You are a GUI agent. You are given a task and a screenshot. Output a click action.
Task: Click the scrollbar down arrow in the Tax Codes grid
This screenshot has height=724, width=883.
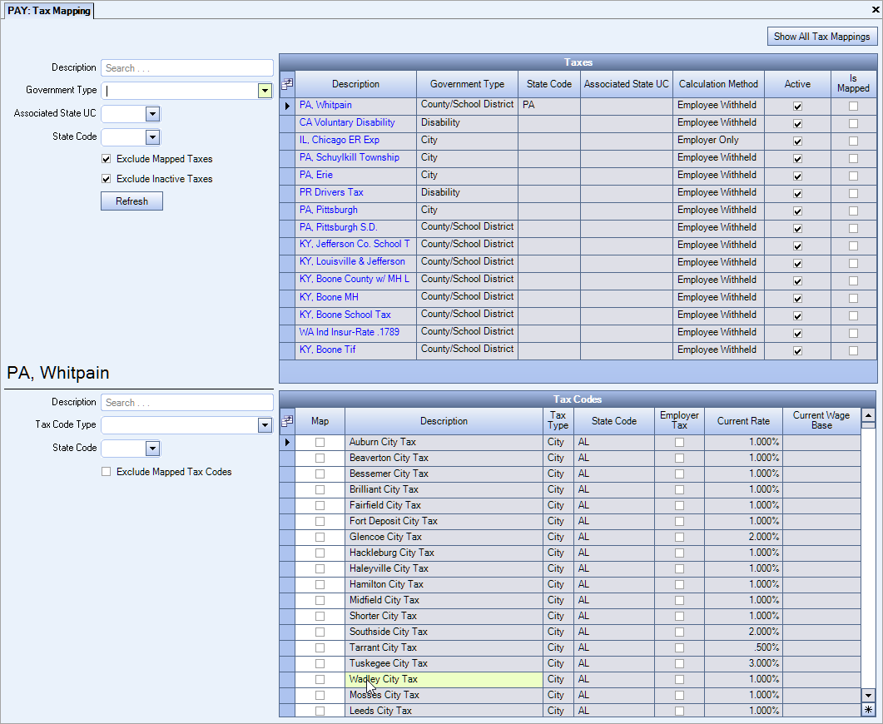click(869, 696)
